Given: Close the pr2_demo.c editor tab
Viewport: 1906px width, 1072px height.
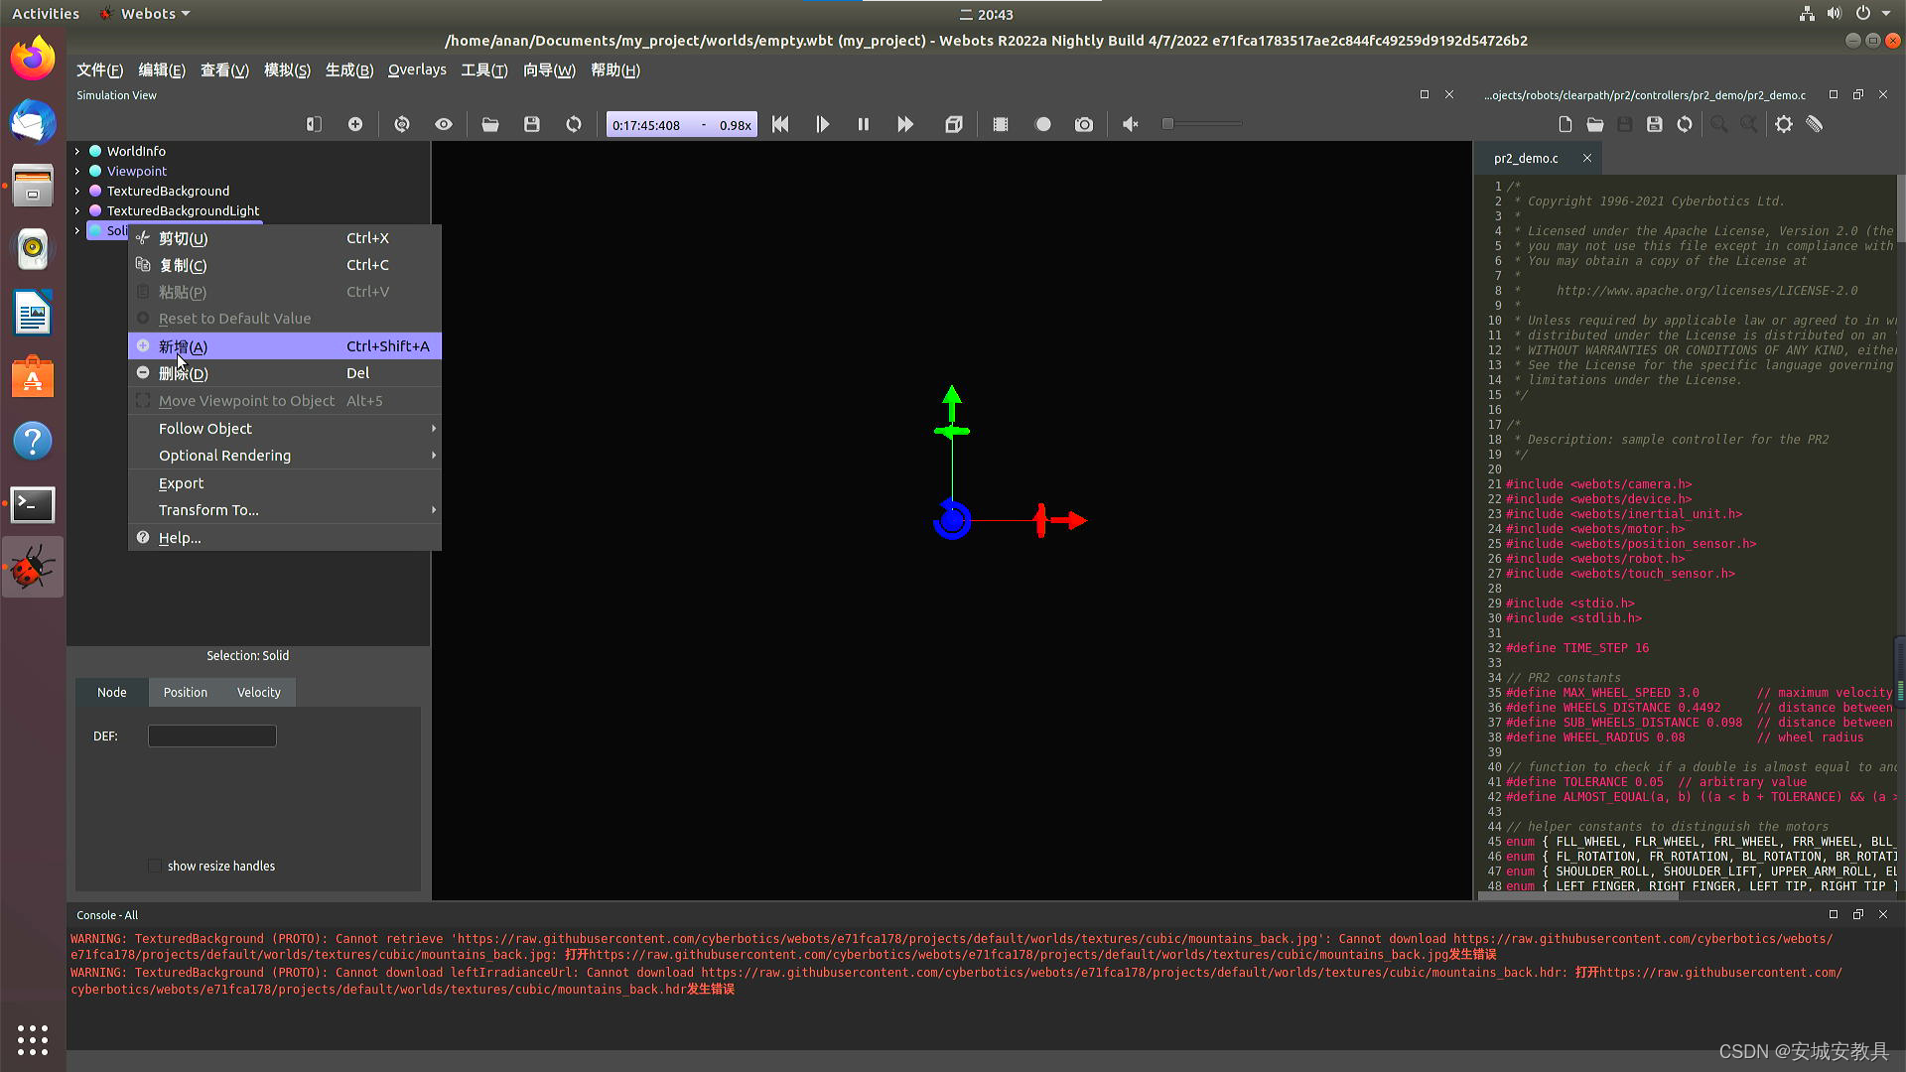Looking at the screenshot, I should pos(1587,158).
